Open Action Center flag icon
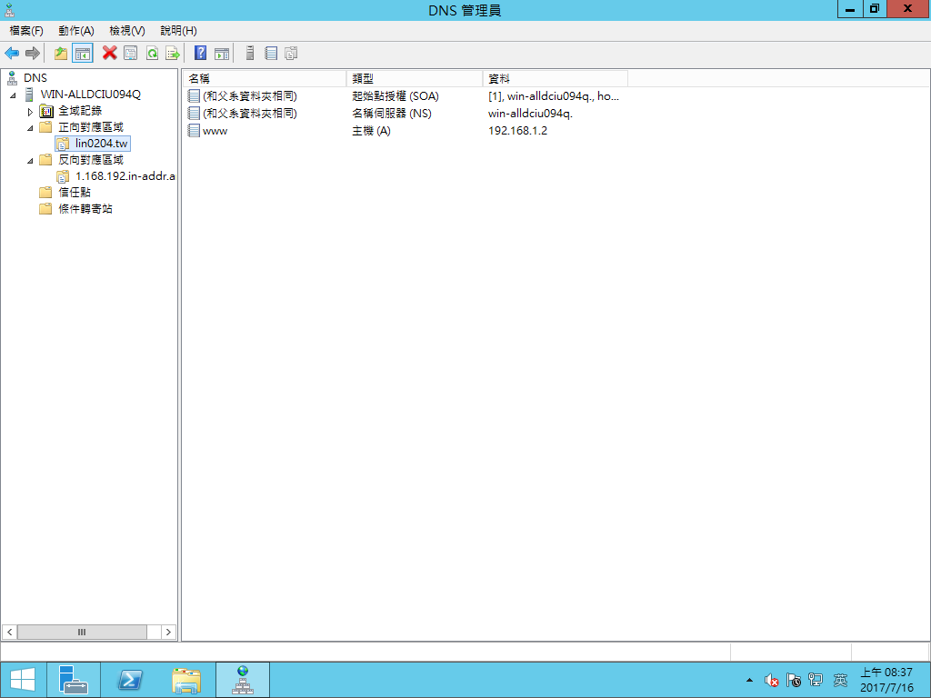This screenshot has height=698, width=931. (x=793, y=680)
